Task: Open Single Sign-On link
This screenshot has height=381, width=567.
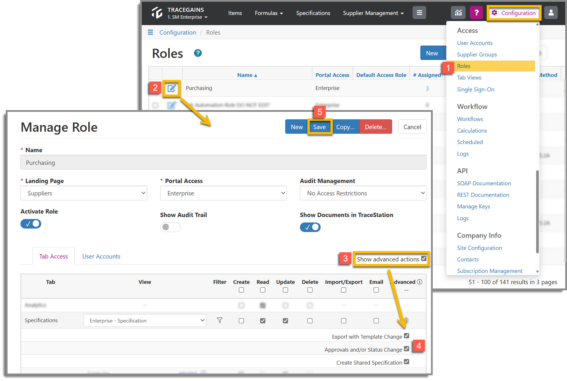Action: pos(475,89)
